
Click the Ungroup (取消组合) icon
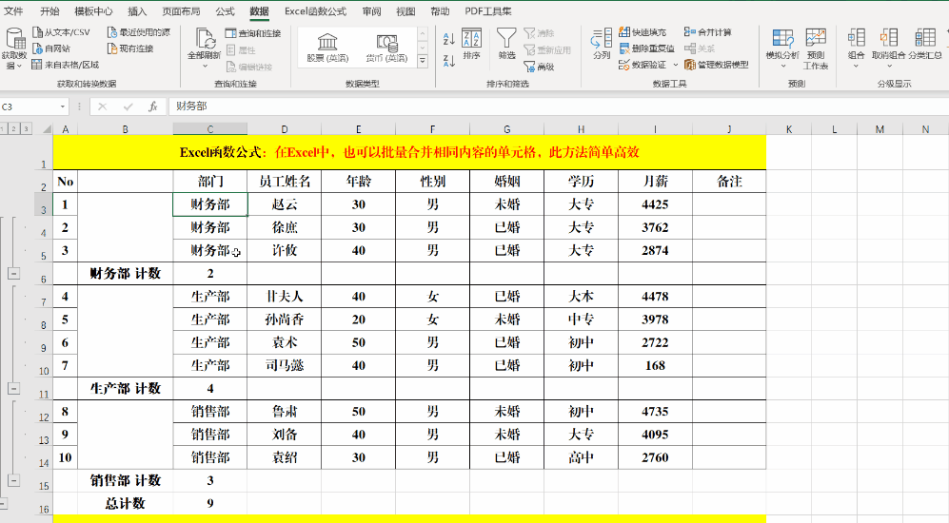(888, 38)
